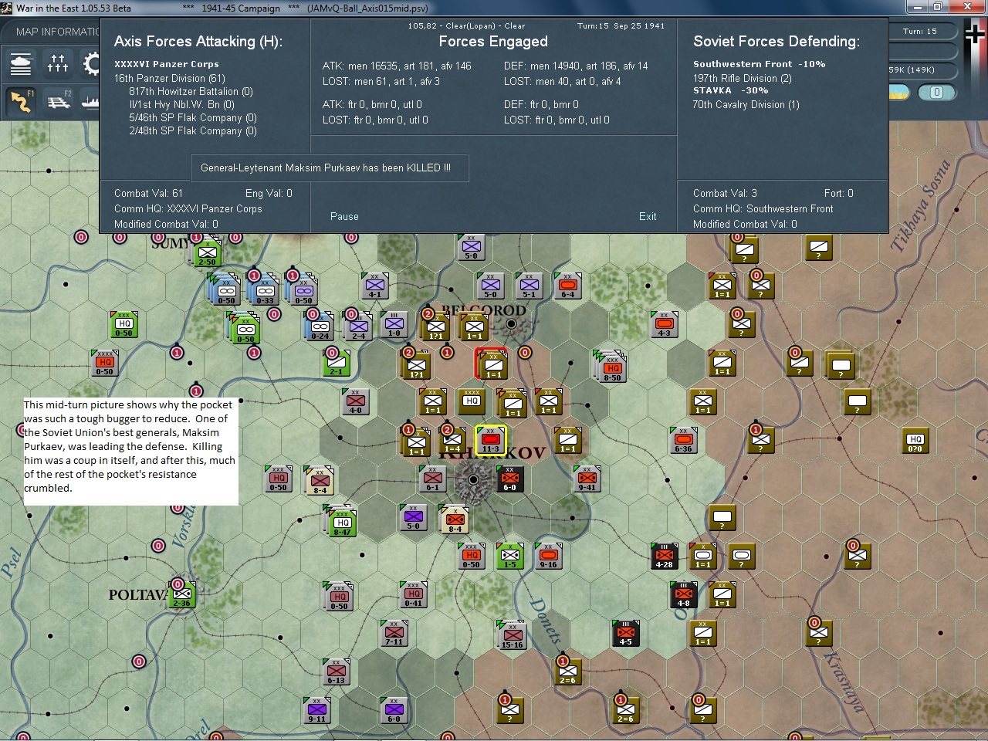The width and height of the screenshot is (988, 741).
Task: Click '70th Cavalry Division (1)' defender entry
Action: coord(746,104)
